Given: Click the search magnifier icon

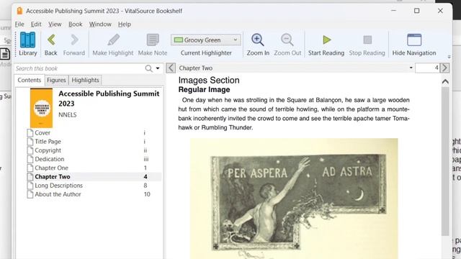Looking at the screenshot, I should [149, 68].
